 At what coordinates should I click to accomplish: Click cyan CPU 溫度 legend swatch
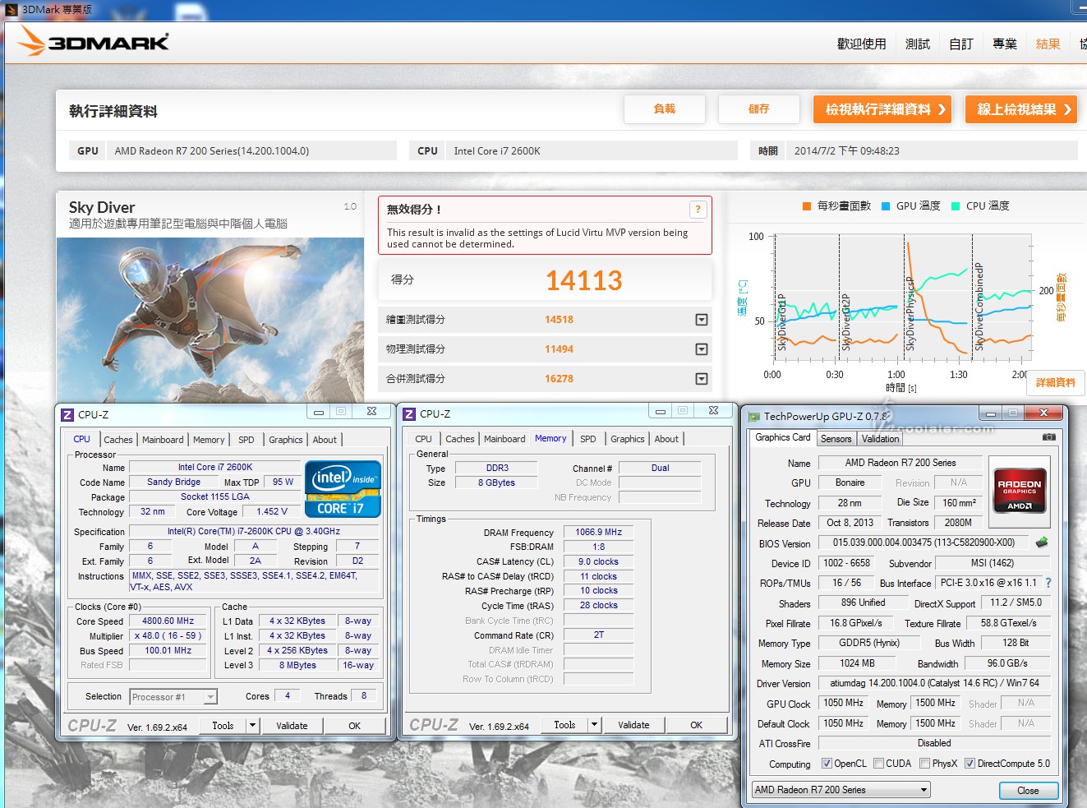956,206
